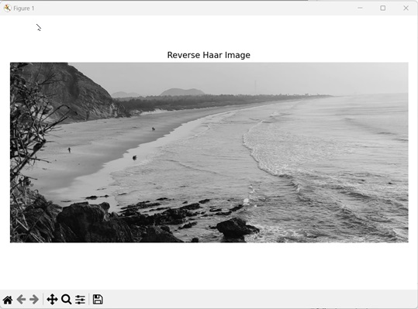Image resolution: width=418 pixels, height=309 pixels.
Task: Select the small object near the shoreline water
Action: [135, 157]
